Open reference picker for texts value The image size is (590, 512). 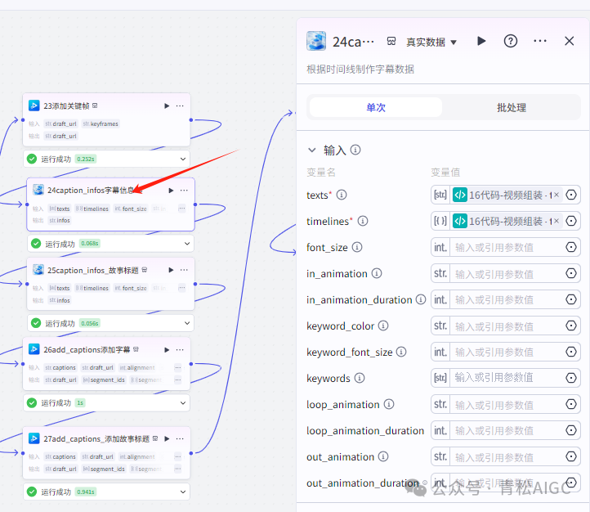tap(571, 195)
